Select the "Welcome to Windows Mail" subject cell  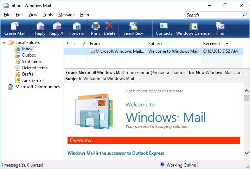pyautogui.click(x=173, y=51)
